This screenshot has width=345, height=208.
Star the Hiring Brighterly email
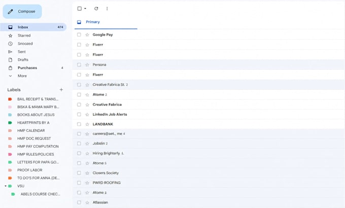coord(87,153)
